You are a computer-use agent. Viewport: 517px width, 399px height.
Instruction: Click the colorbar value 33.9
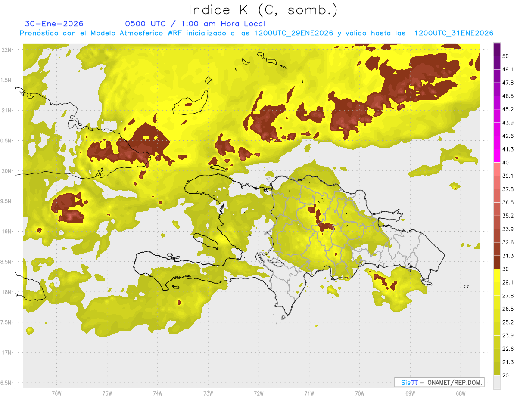tap(508, 229)
